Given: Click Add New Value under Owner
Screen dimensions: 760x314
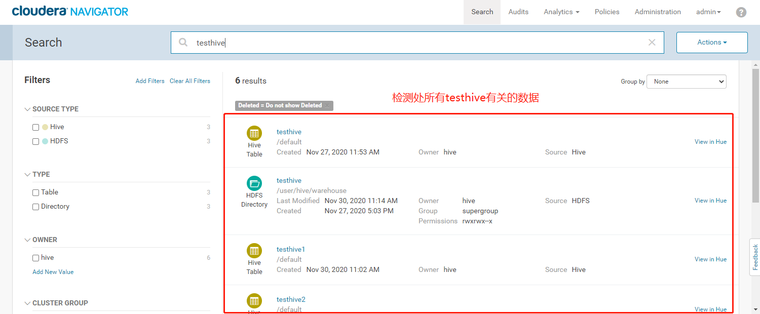Looking at the screenshot, I should 53,272.
